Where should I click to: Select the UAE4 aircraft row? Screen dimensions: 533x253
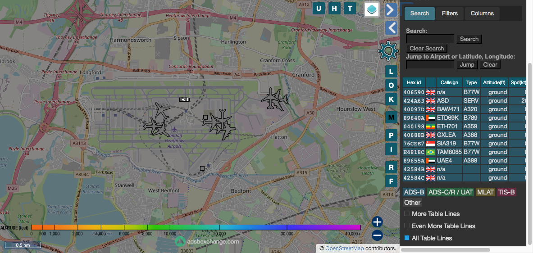(x=465, y=160)
